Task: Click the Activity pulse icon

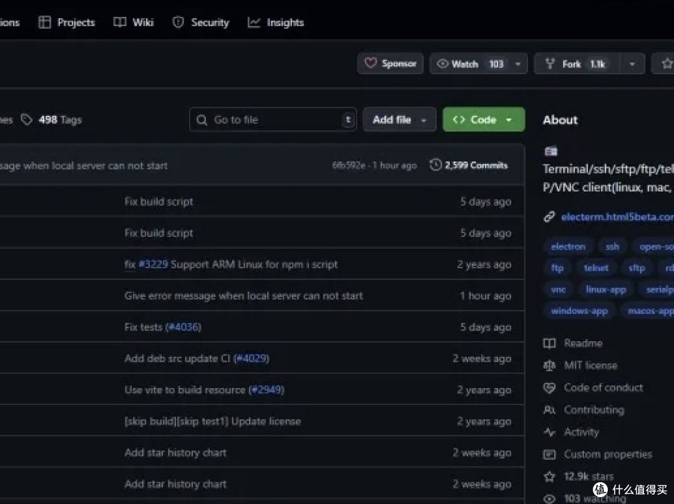Action: tap(549, 432)
